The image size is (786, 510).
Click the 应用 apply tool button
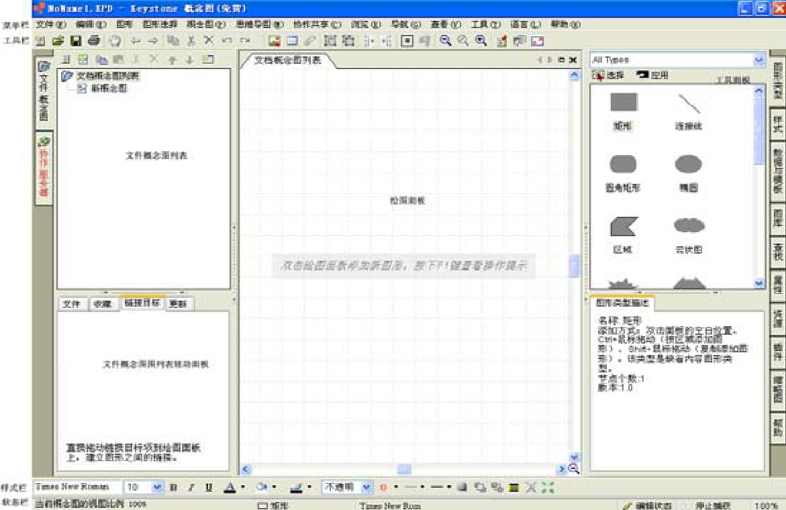(652, 75)
